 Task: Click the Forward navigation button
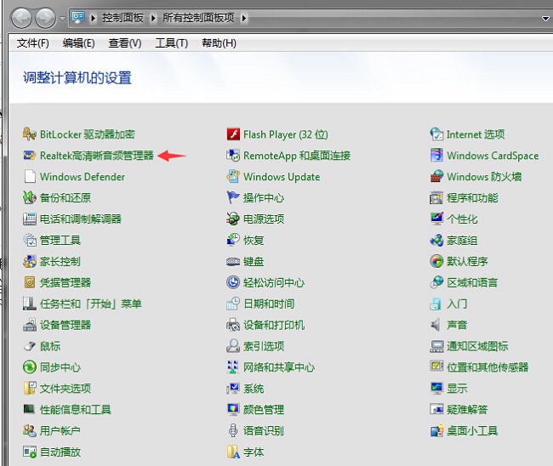coord(45,18)
